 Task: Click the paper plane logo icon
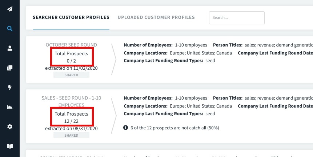click(x=10, y=9)
